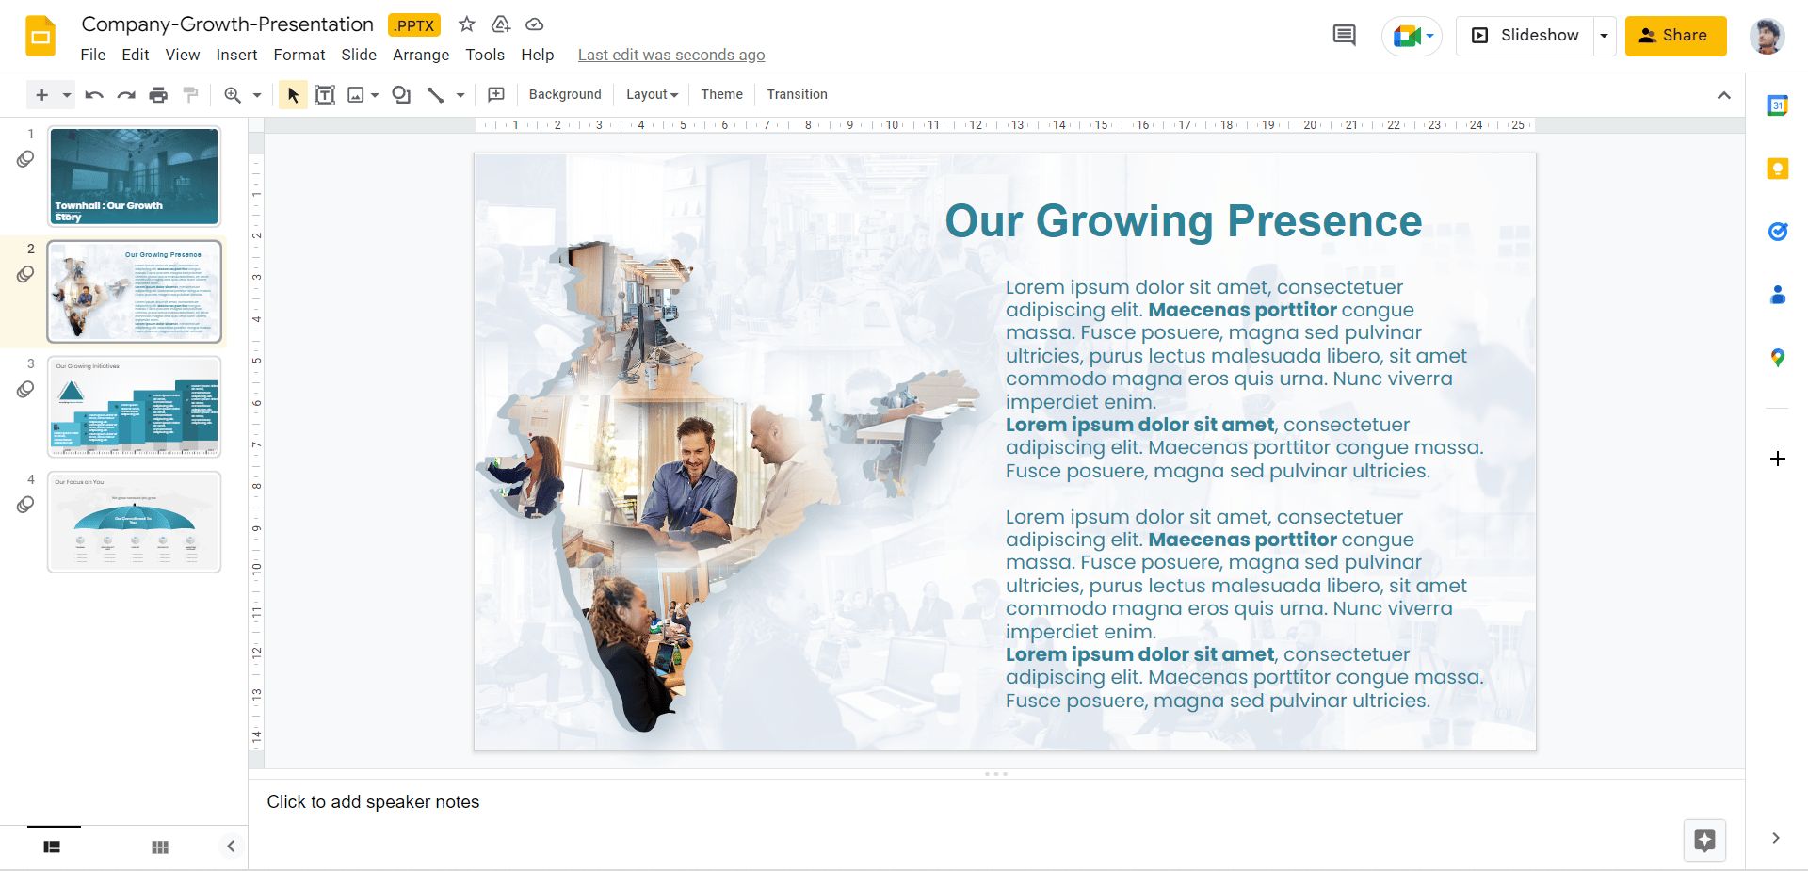This screenshot has height=871, width=1808.
Task: Select the text box tool
Action: tap(325, 94)
